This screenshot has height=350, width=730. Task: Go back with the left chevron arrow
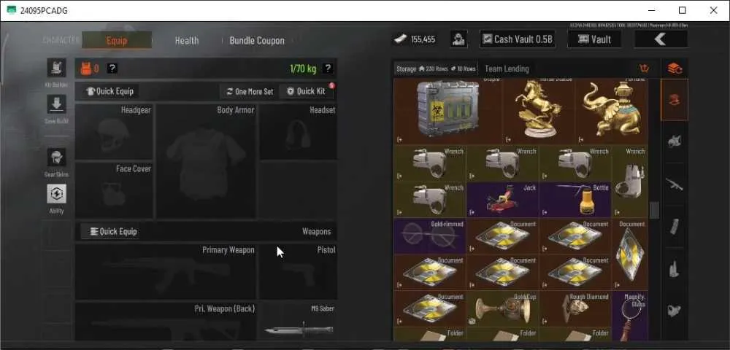tap(661, 39)
